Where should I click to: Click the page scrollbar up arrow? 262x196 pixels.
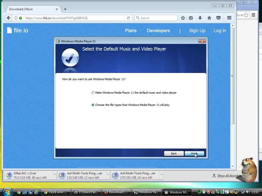[x=232, y=26]
